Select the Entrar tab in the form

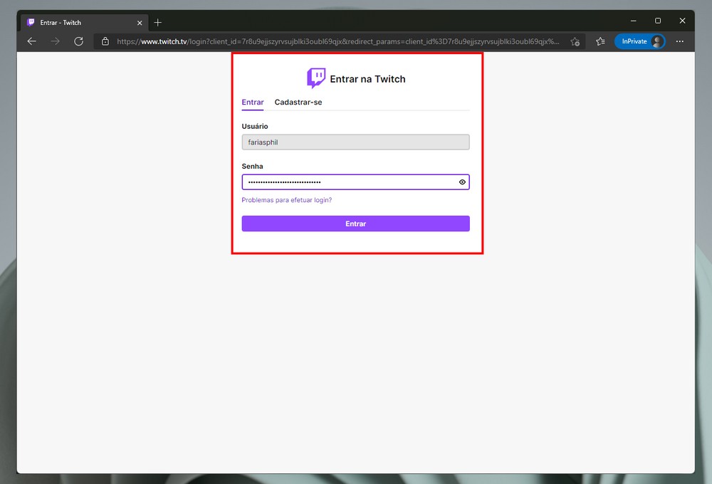[253, 102]
